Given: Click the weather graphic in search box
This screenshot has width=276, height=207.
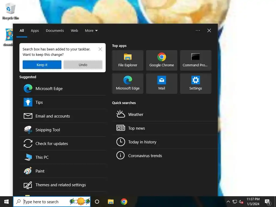Looking at the screenshot, I should click(x=80, y=202).
